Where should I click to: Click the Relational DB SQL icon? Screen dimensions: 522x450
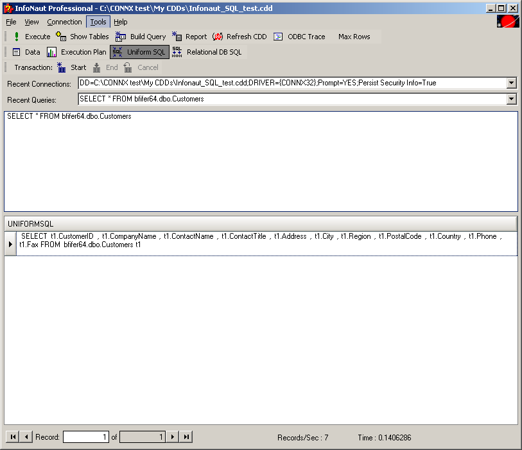[177, 52]
